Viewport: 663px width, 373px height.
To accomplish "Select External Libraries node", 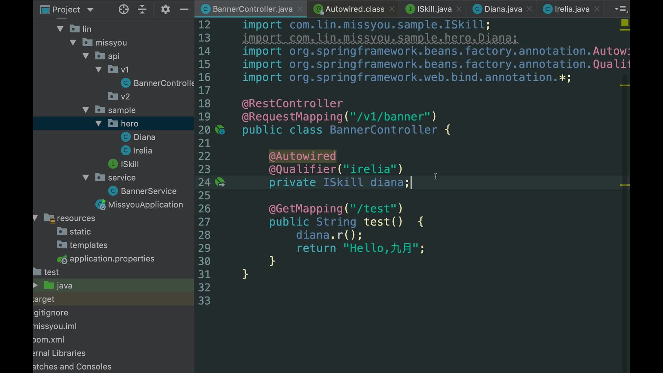I will tap(59, 353).
